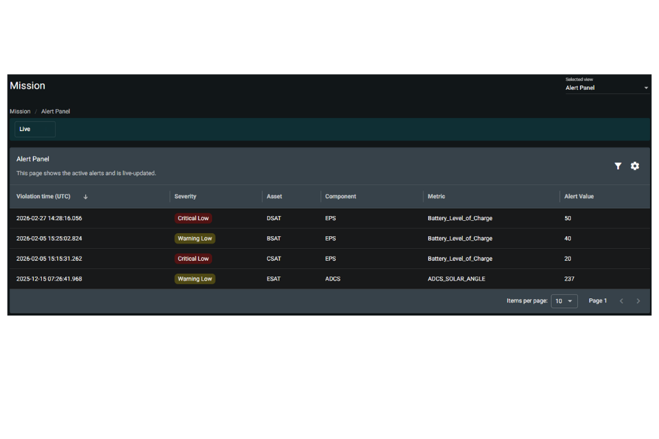This screenshot has width=659, height=439.
Task: Open Alert Panel breadcrumb link
Action: click(56, 111)
